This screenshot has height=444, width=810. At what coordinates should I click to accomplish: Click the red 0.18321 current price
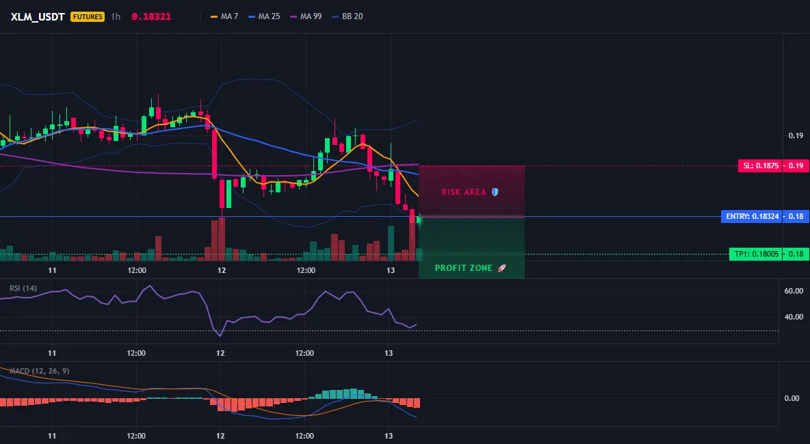pyautogui.click(x=151, y=16)
